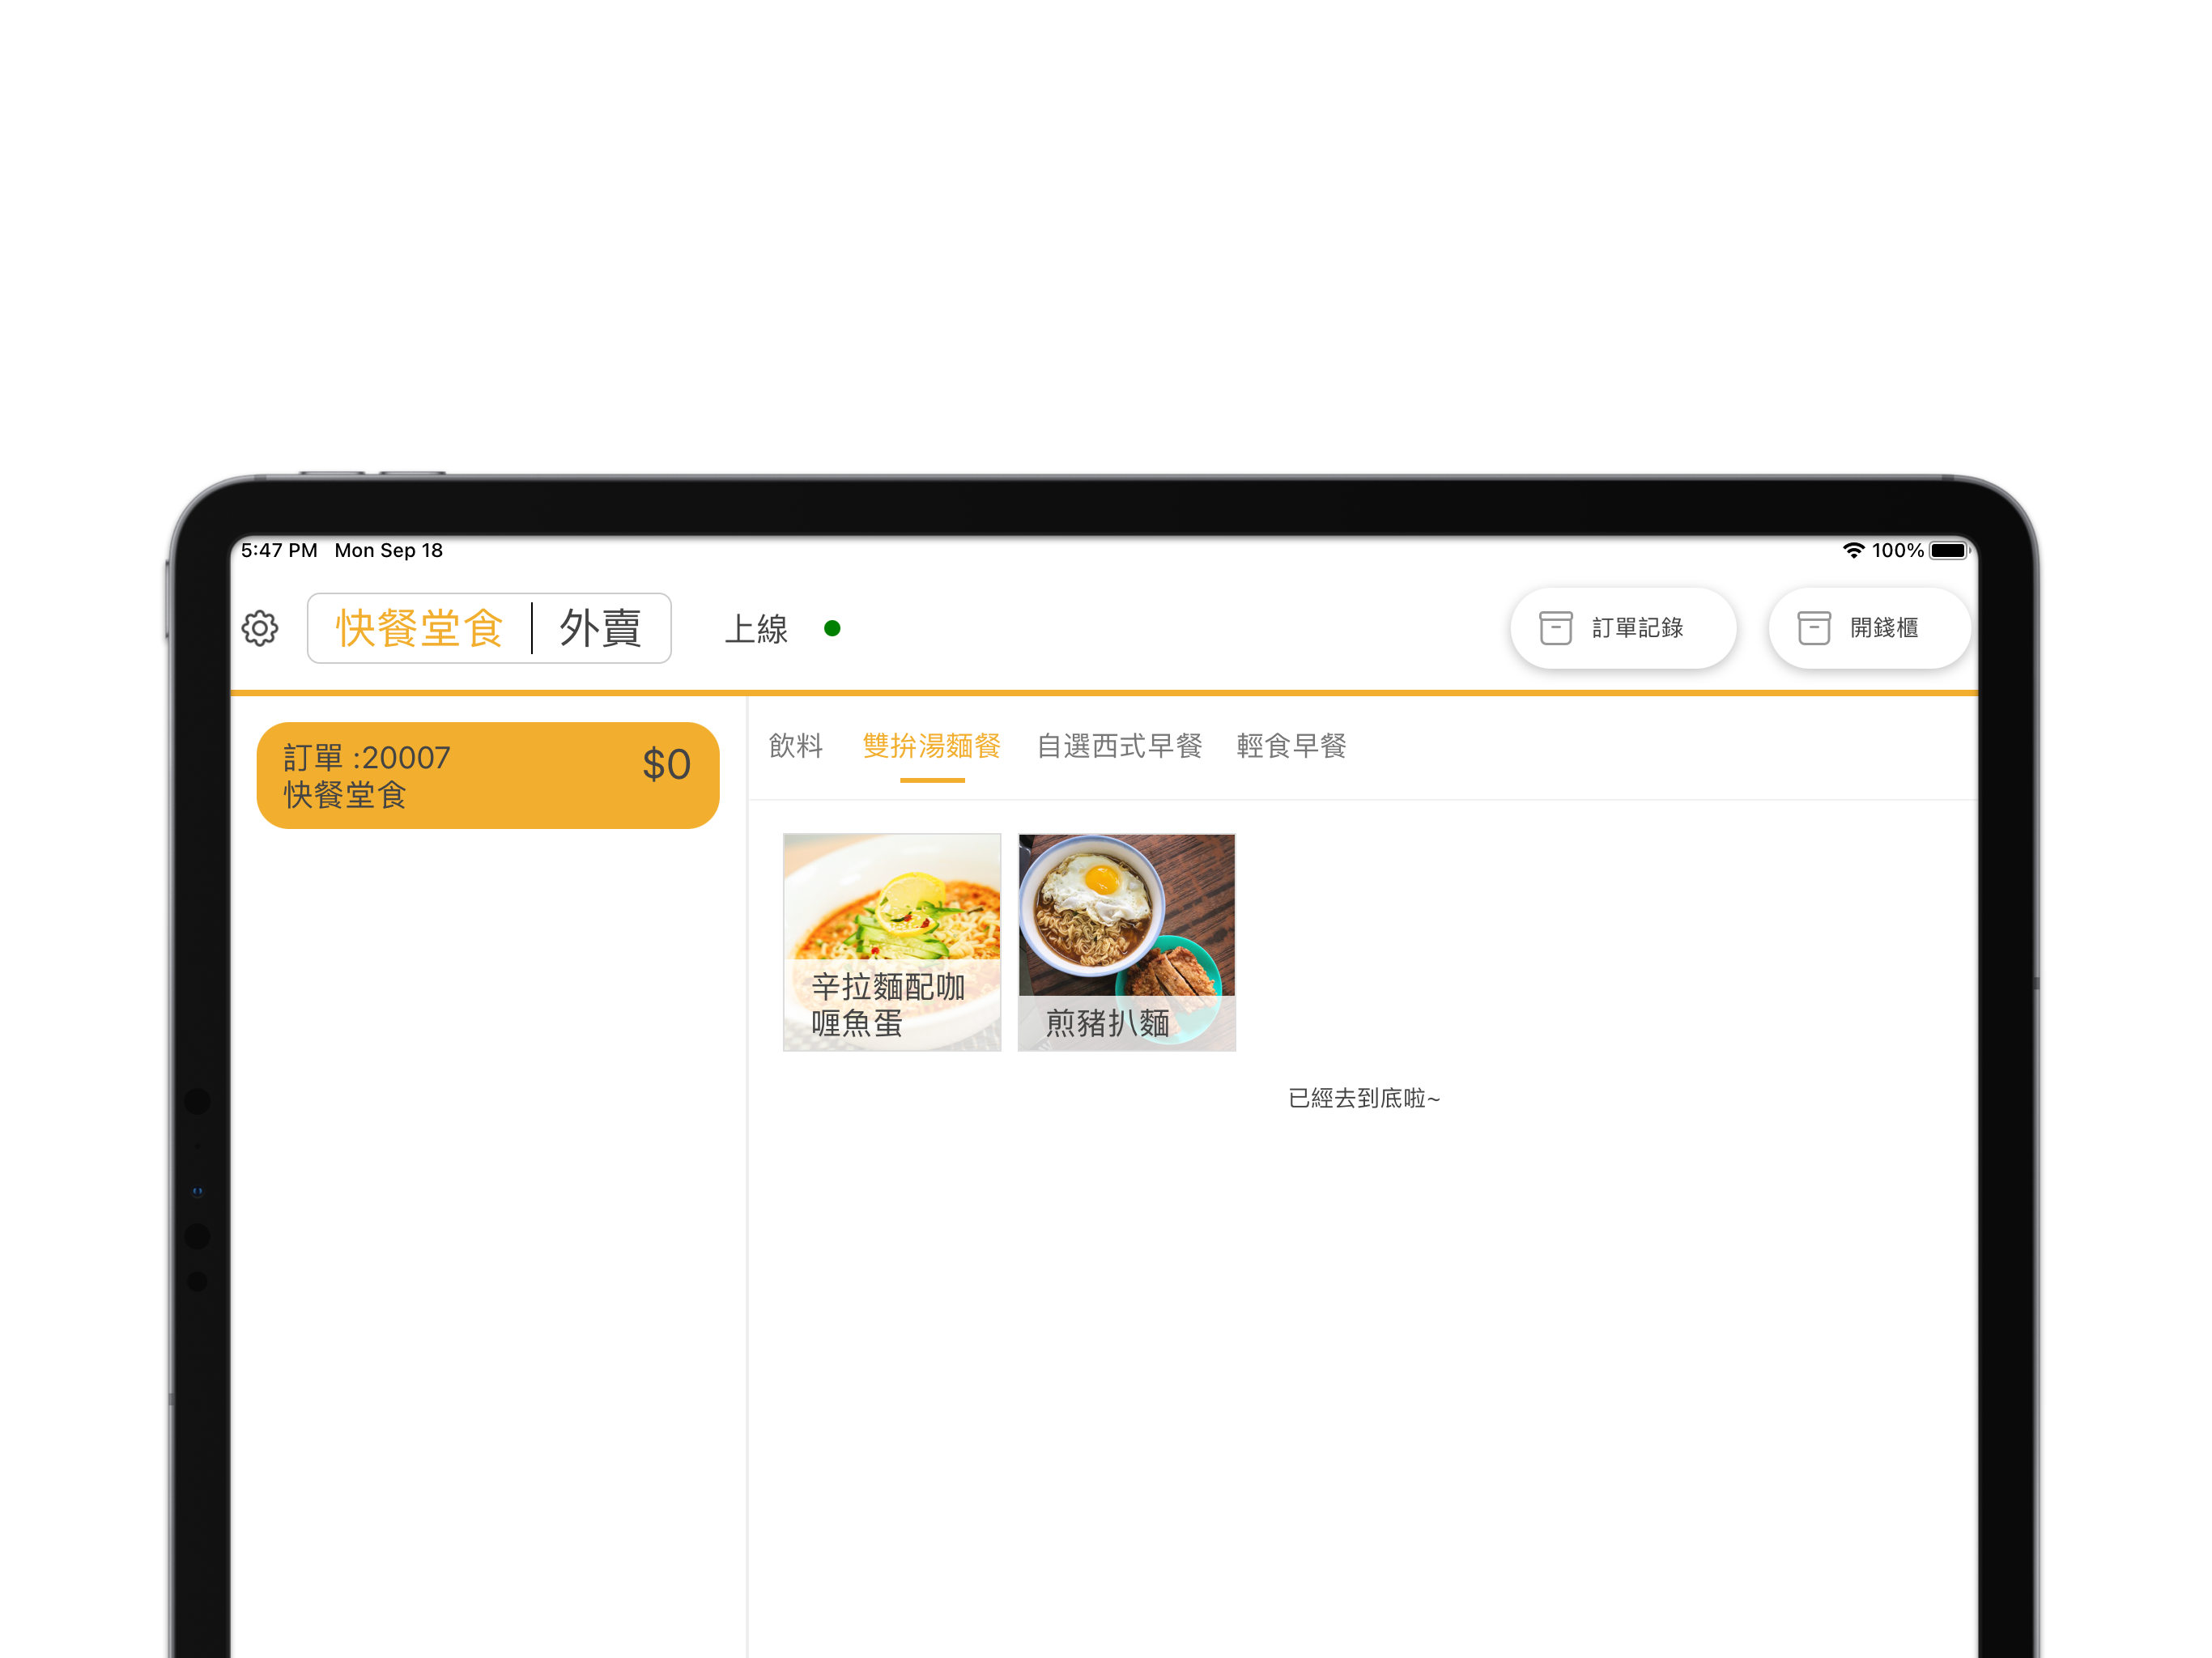Click the 已經去到底啦~ end-of-list text
The width and height of the screenshot is (2212, 1658).
[x=1363, y=1098]
